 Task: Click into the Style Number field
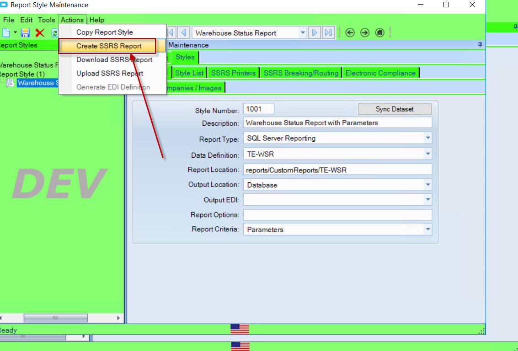point(259,109)
